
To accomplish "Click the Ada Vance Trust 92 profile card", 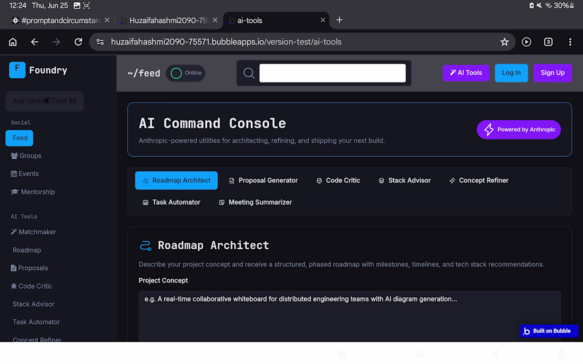I will coord(45,101).
